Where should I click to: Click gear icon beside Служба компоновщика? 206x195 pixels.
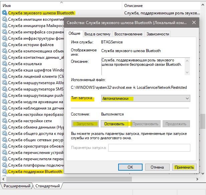point(5,51)
